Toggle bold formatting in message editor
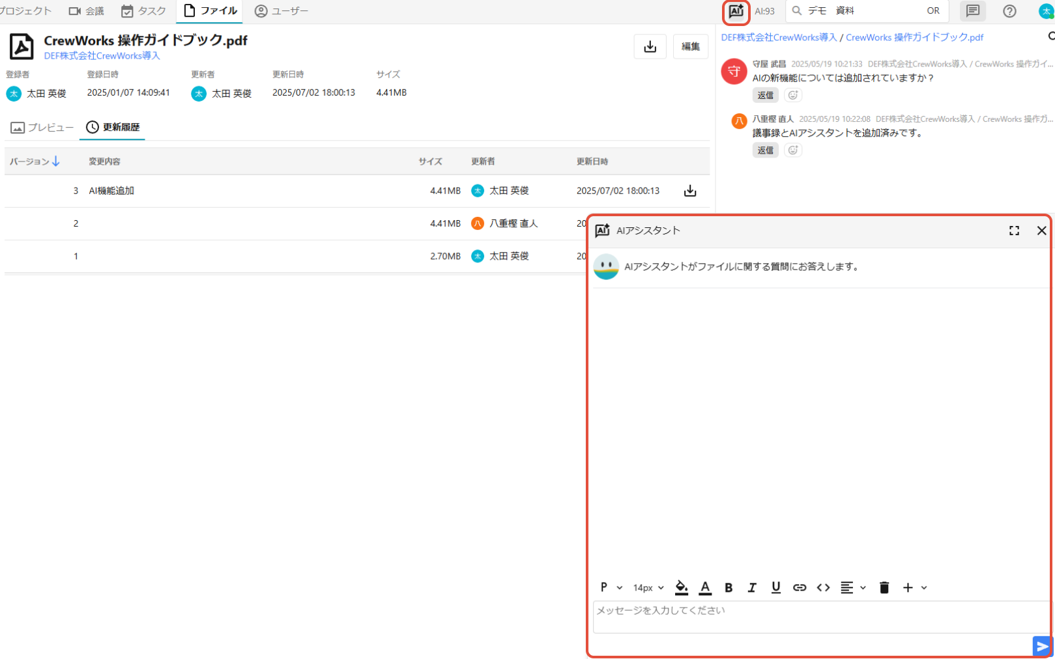 point(729,587)
